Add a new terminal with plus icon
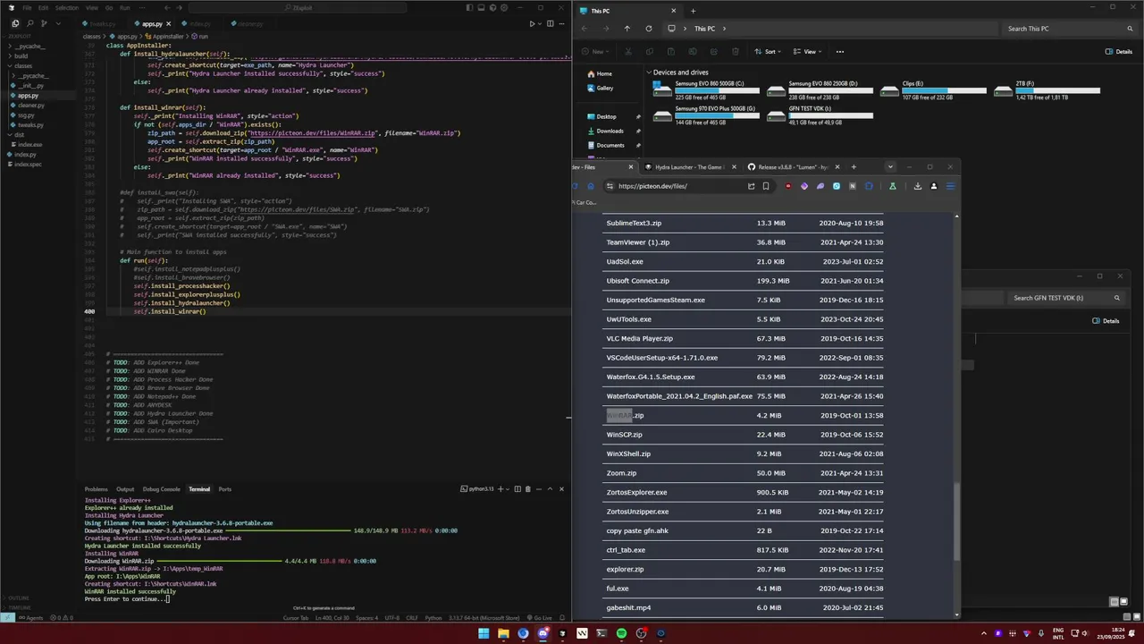The image size is (1144, 644). (502, 489)
